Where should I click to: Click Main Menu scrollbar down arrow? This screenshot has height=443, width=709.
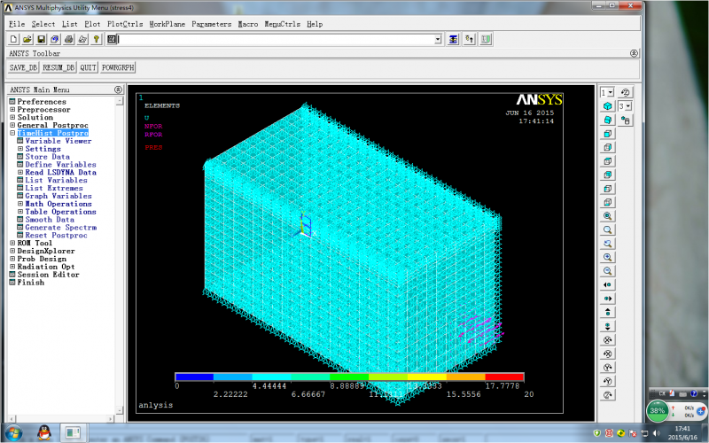click(120, 410)
